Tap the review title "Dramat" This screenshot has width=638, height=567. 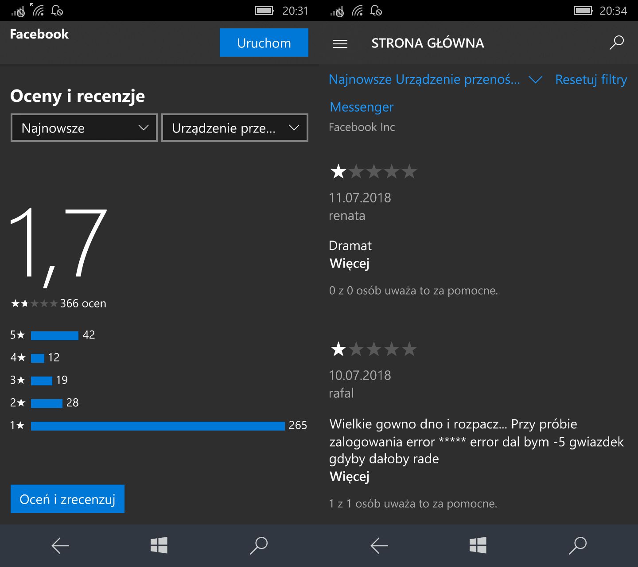click(x=350, y=246)
